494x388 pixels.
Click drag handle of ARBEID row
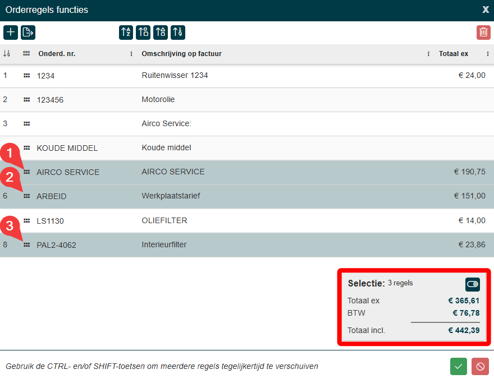tap(26, 196)
